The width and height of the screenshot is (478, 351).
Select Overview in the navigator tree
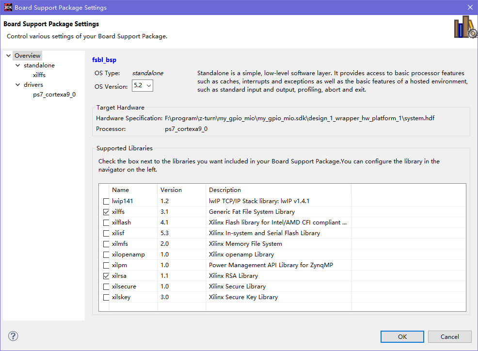[x=28, y=55]
